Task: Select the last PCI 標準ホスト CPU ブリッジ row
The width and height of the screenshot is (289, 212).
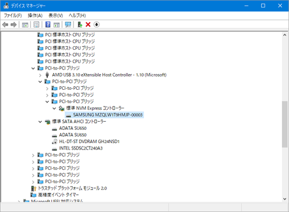Action: tap(70, 61)
